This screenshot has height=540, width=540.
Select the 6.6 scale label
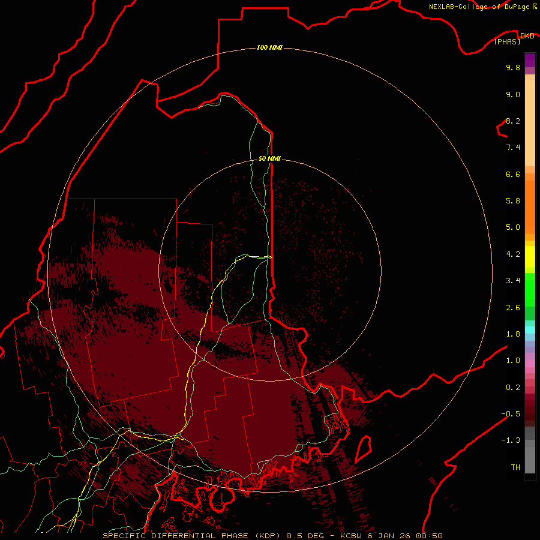coord(513,174)
